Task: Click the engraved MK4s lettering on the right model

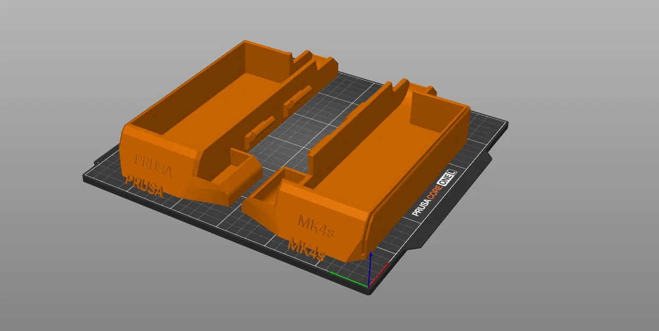Action: 317,226
